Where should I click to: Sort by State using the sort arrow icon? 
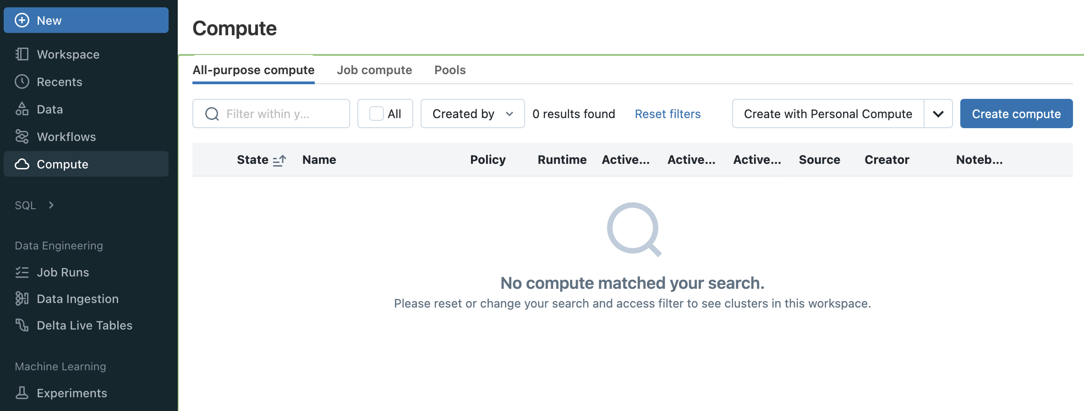click(x=279, y=160)
